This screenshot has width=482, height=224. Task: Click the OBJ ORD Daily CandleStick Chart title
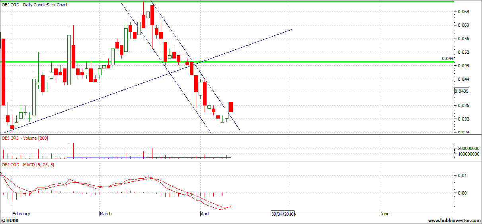35,5
